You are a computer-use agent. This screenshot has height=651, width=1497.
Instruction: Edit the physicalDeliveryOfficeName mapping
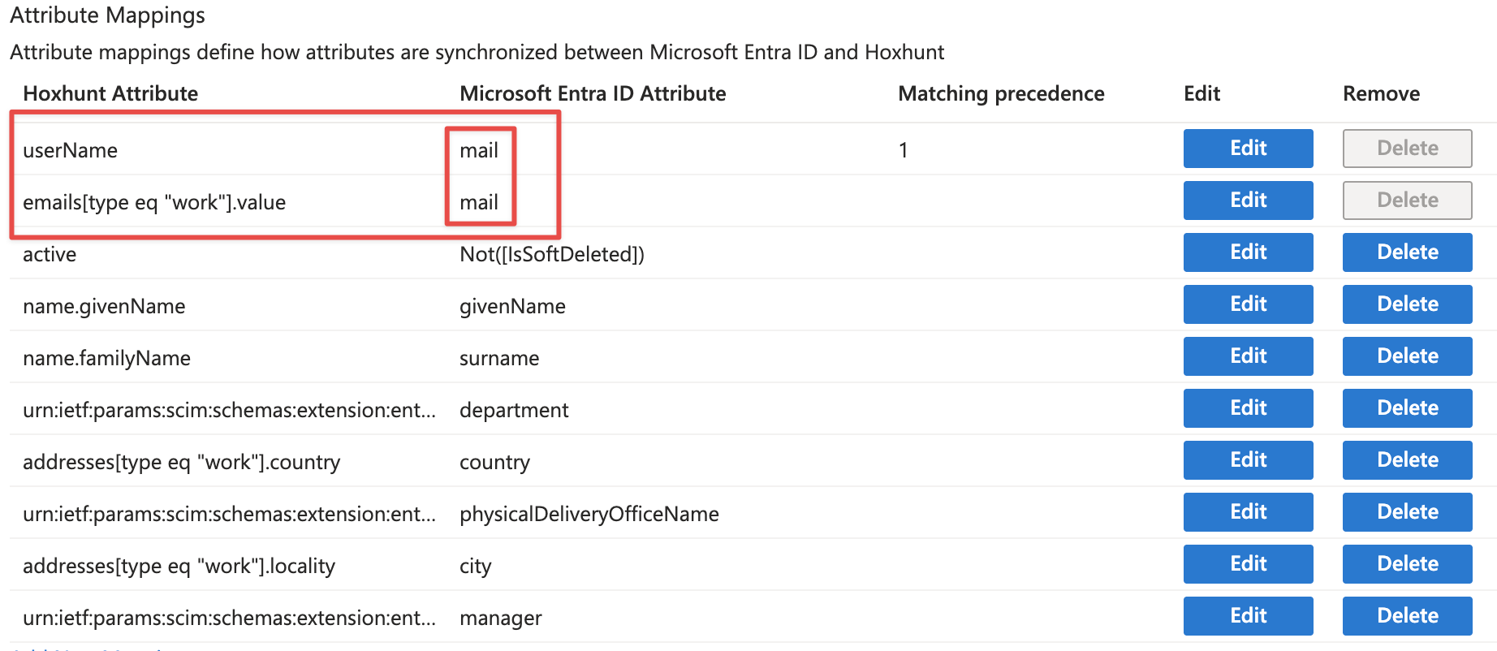point(1248,512)
